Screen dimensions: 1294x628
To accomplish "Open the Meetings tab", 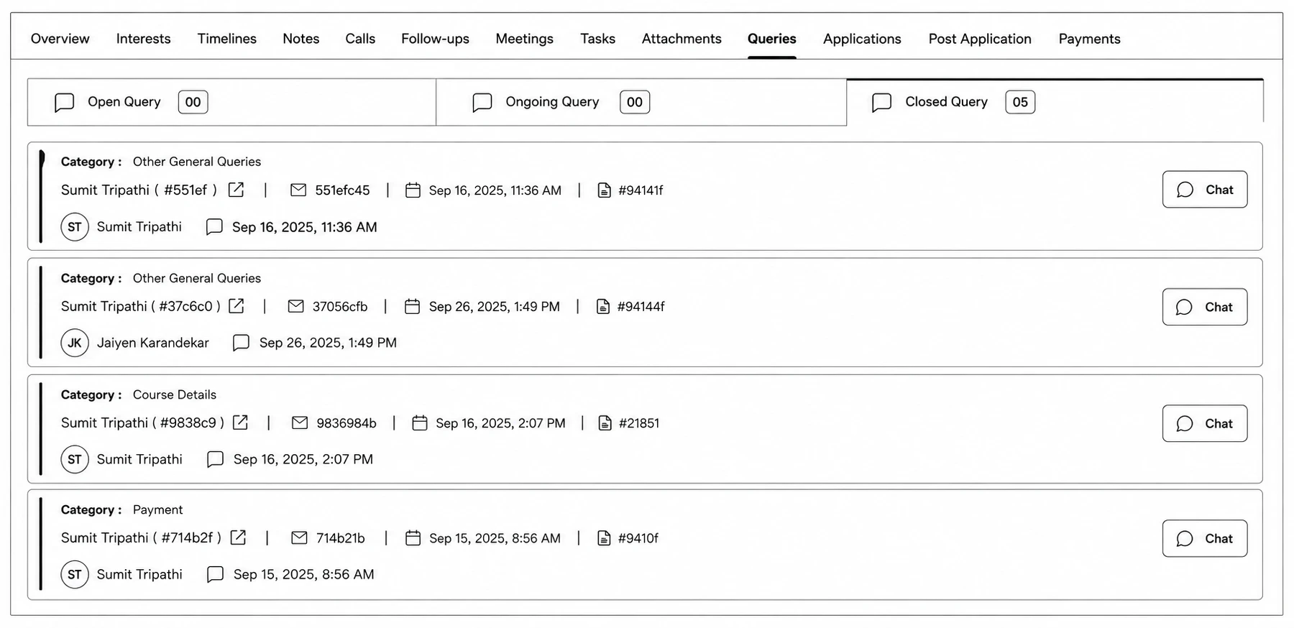I will pos(525,39).
